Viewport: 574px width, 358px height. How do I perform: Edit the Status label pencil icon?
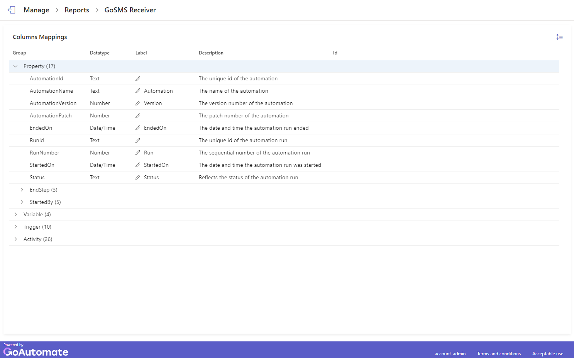coord(138,178)
